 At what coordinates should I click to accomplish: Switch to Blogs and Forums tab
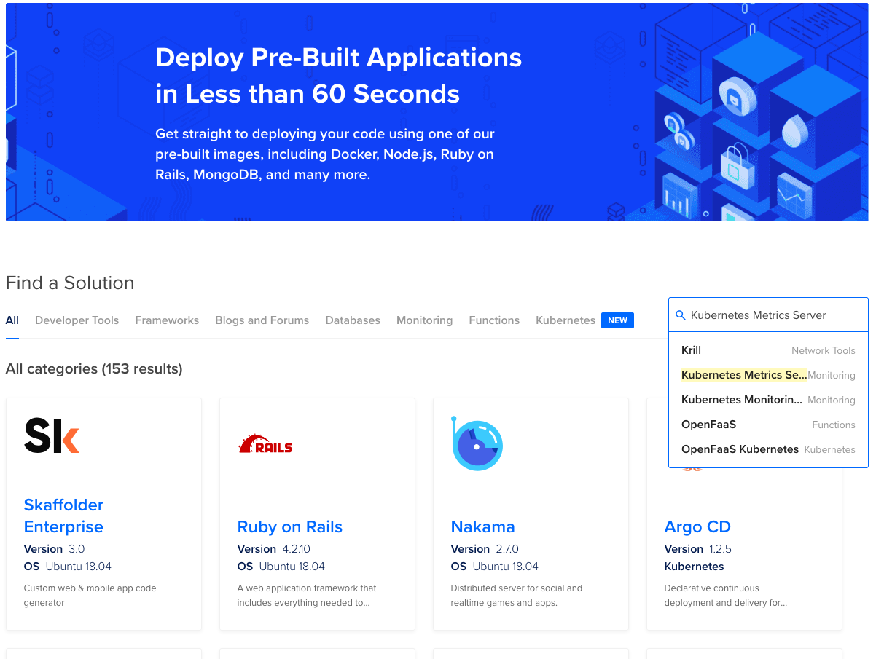(262, 320)
